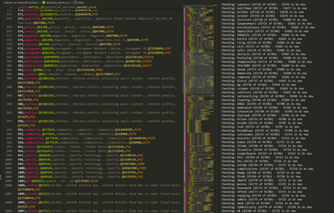Viewport: 334px width, 213px height.
Task: Click the document icon before 'data' breadcrumb
Action: point(75,3)
